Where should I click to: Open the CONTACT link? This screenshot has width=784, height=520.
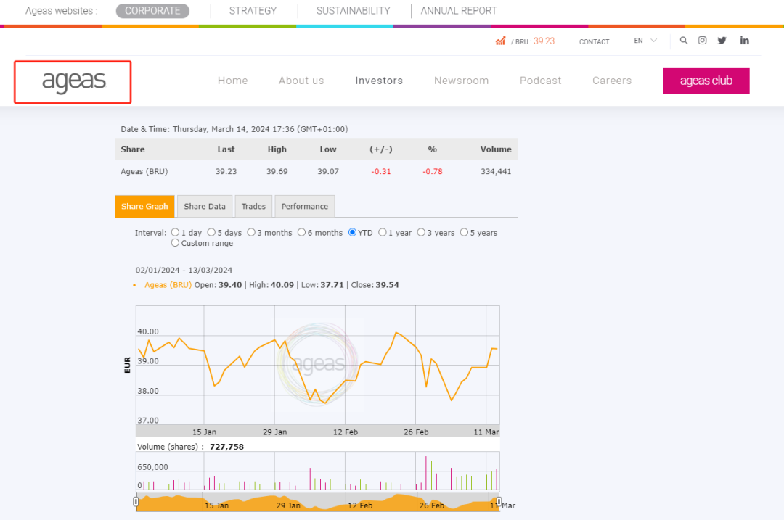594,41
